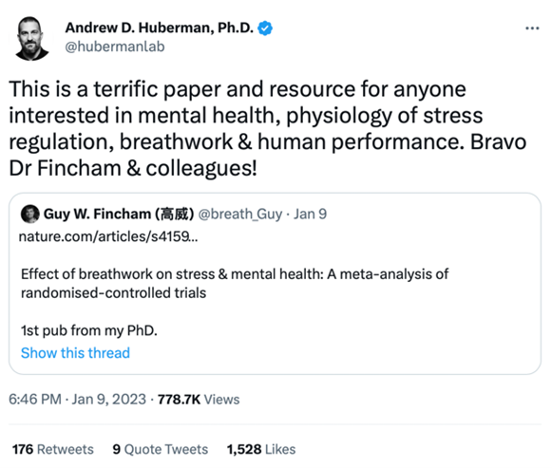Open the quoted tweet card body
This screenshot has height=468, width=552.
coord(275,284)
